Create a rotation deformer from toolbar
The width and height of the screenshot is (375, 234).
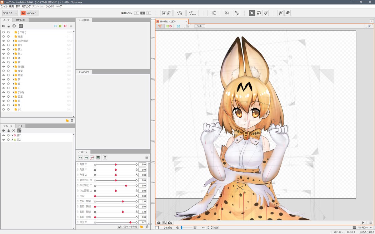[227, 13]
